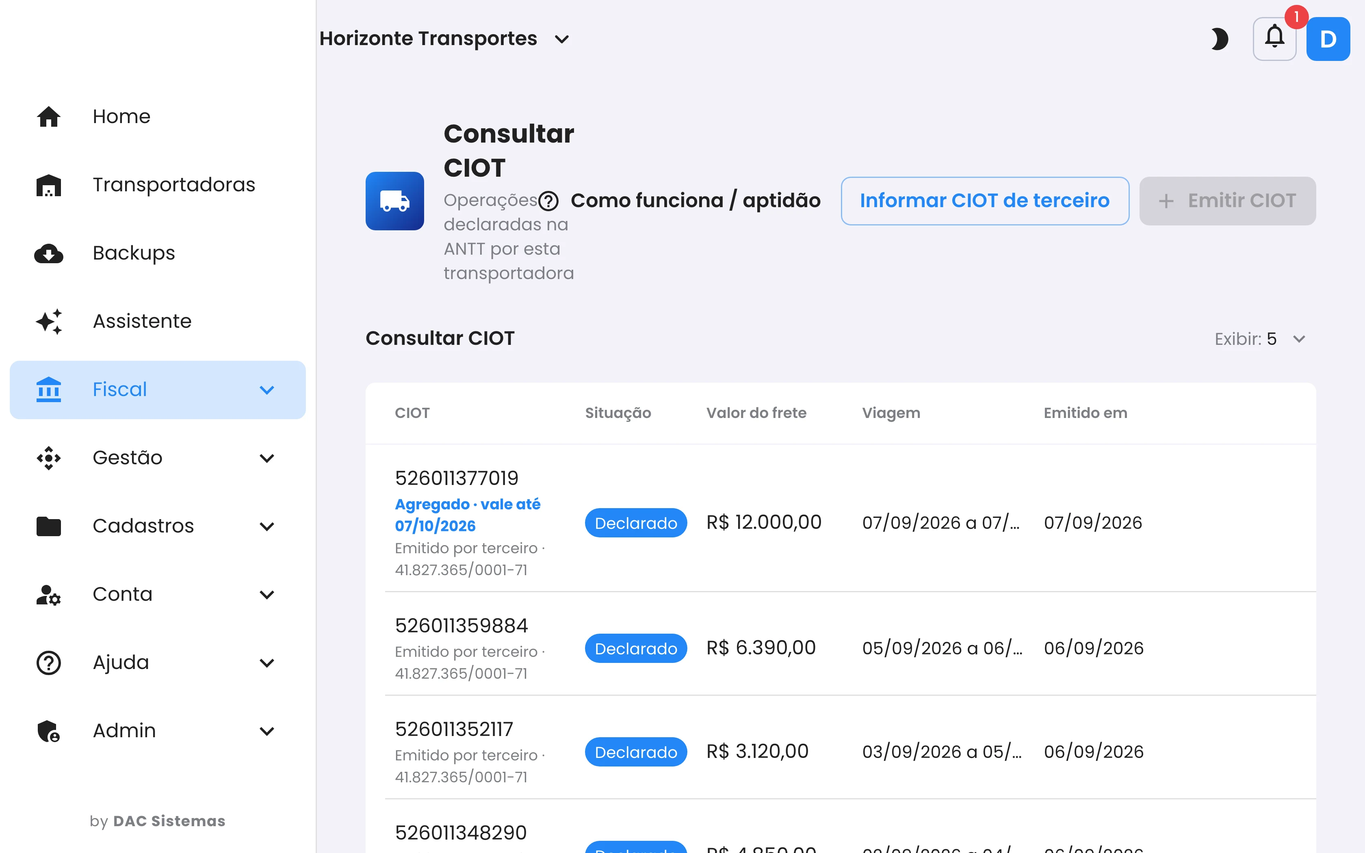
Task: Open the Exibir: 5 rows dropdown
Action: point(1260,339)
